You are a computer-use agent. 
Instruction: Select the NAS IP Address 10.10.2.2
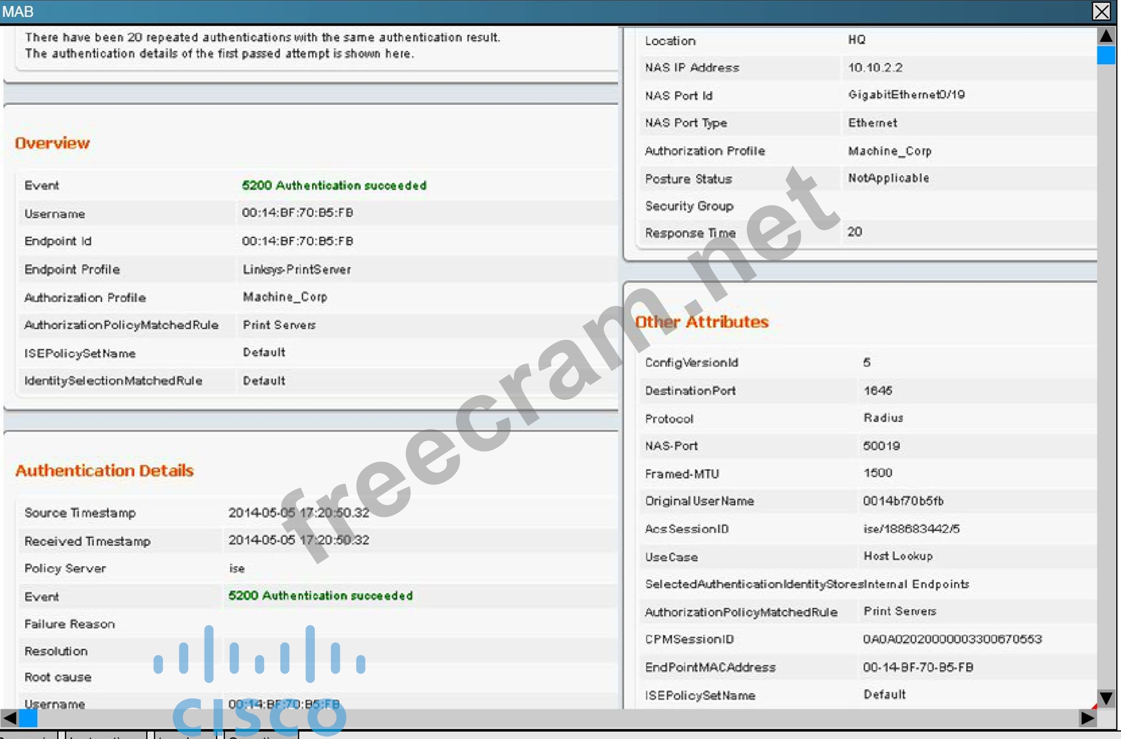pyautogui.click(x=875, y=68)
